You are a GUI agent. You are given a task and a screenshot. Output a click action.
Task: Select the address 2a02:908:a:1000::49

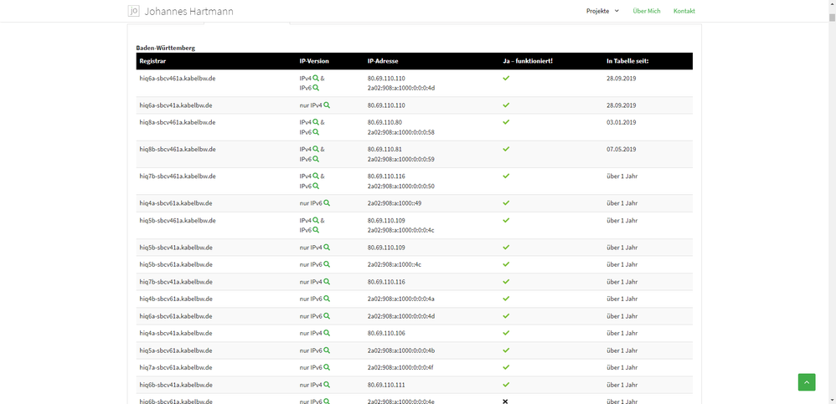pos(395,202)
